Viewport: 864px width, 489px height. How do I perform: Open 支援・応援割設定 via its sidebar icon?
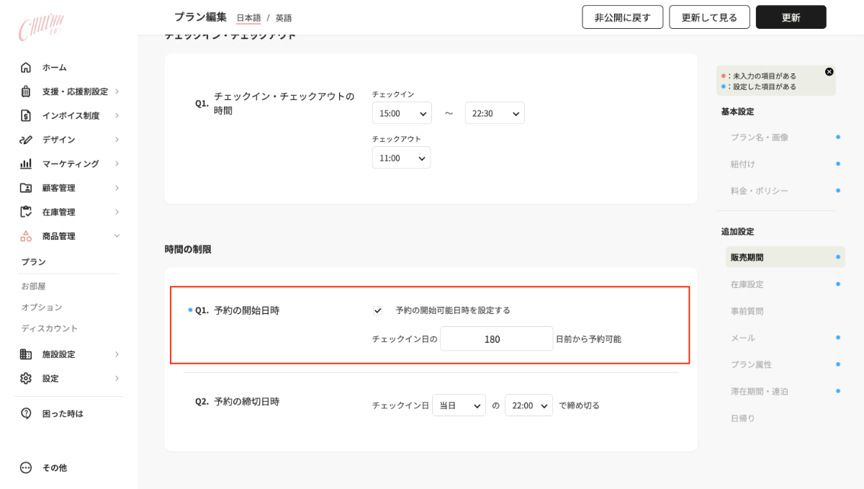pyautogui.click(x=26, y=91)
